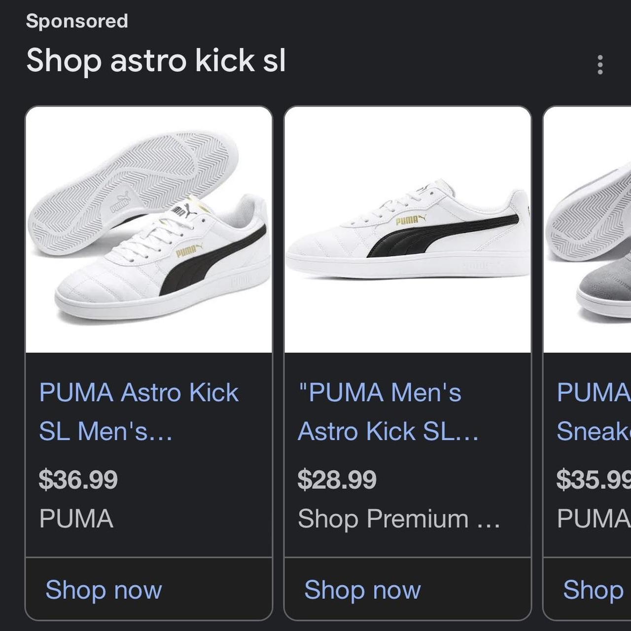Open the PUMA Astro Kick SL Men's product link

pyautogui.click(x=139, y=412)
